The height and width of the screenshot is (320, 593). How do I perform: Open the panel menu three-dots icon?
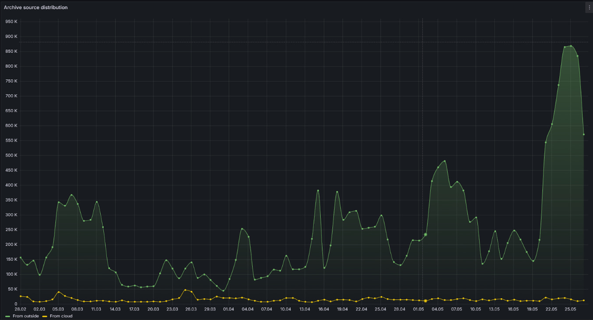(589, 7)
